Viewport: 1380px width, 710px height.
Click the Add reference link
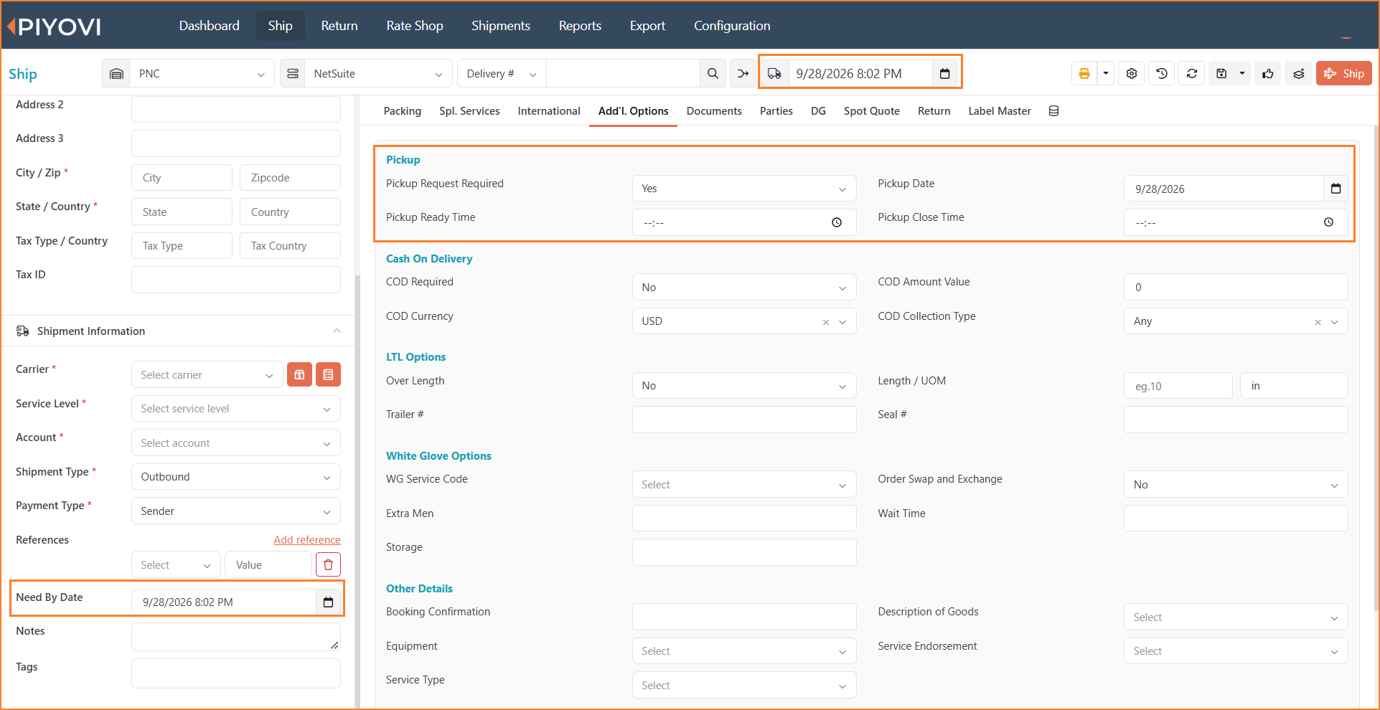[307, 539]
